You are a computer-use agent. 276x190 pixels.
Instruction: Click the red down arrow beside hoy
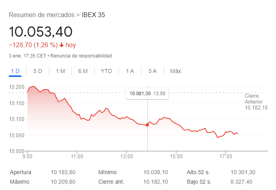click(x=62, y=45)
